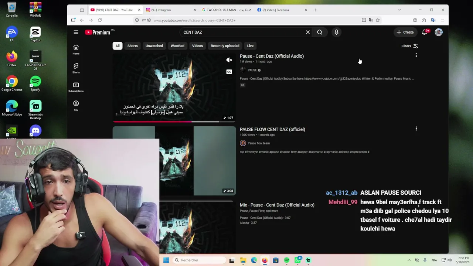This screenshot has width=473, height=266.
Task: Click the YouTube search magnifier button
Action: click(x=320, y=32)
